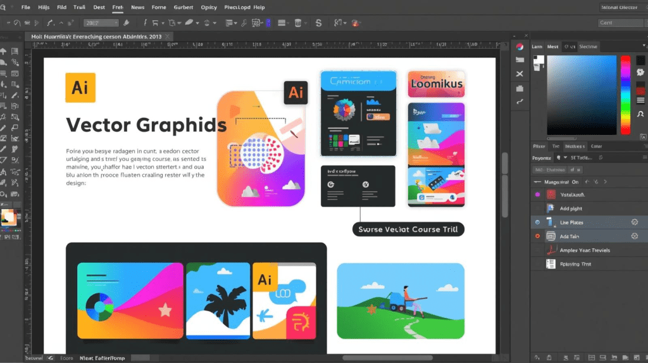Open the File menu
648x363 pixels.
[x=25, y=8]
